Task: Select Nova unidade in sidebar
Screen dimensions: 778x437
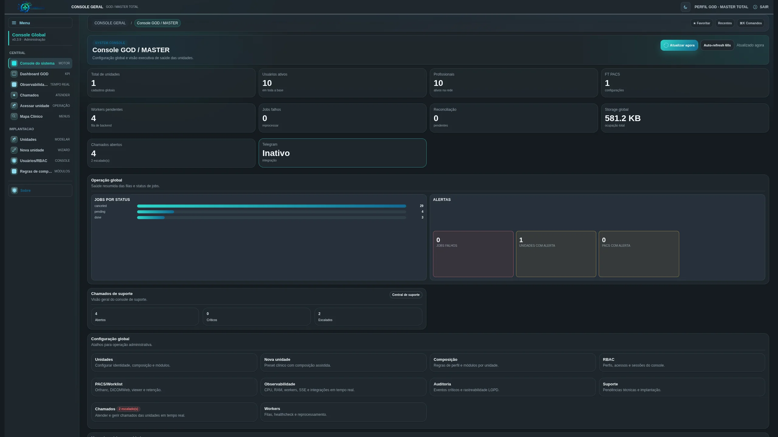Action: [40, 150]
